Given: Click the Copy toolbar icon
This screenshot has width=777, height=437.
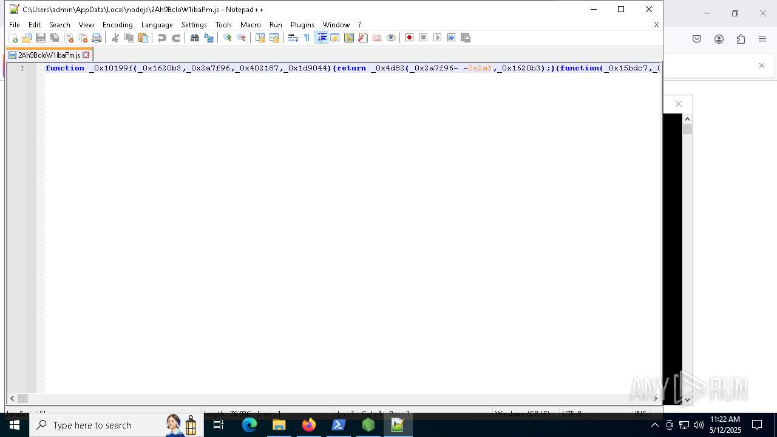Looking at the screenshot, I should pos(129,38).
